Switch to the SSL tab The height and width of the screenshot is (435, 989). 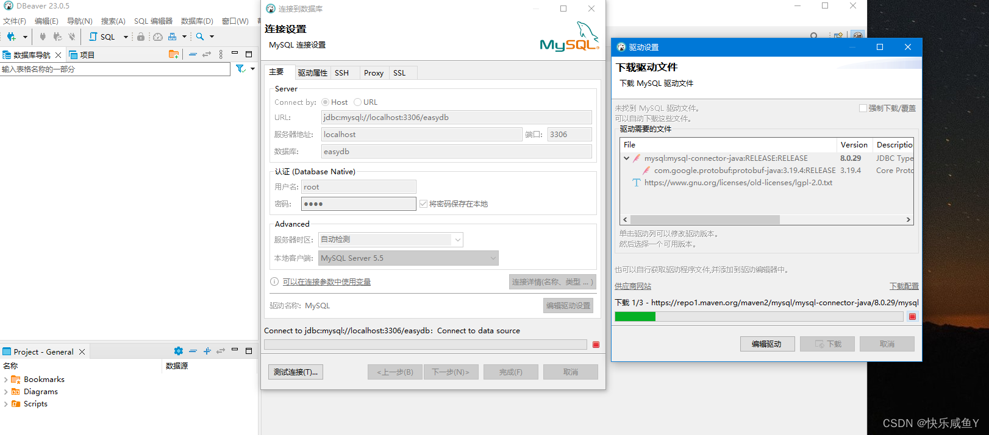pos(399,73)
